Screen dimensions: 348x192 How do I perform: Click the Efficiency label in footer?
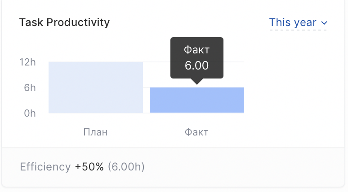[x=45, y=167]
